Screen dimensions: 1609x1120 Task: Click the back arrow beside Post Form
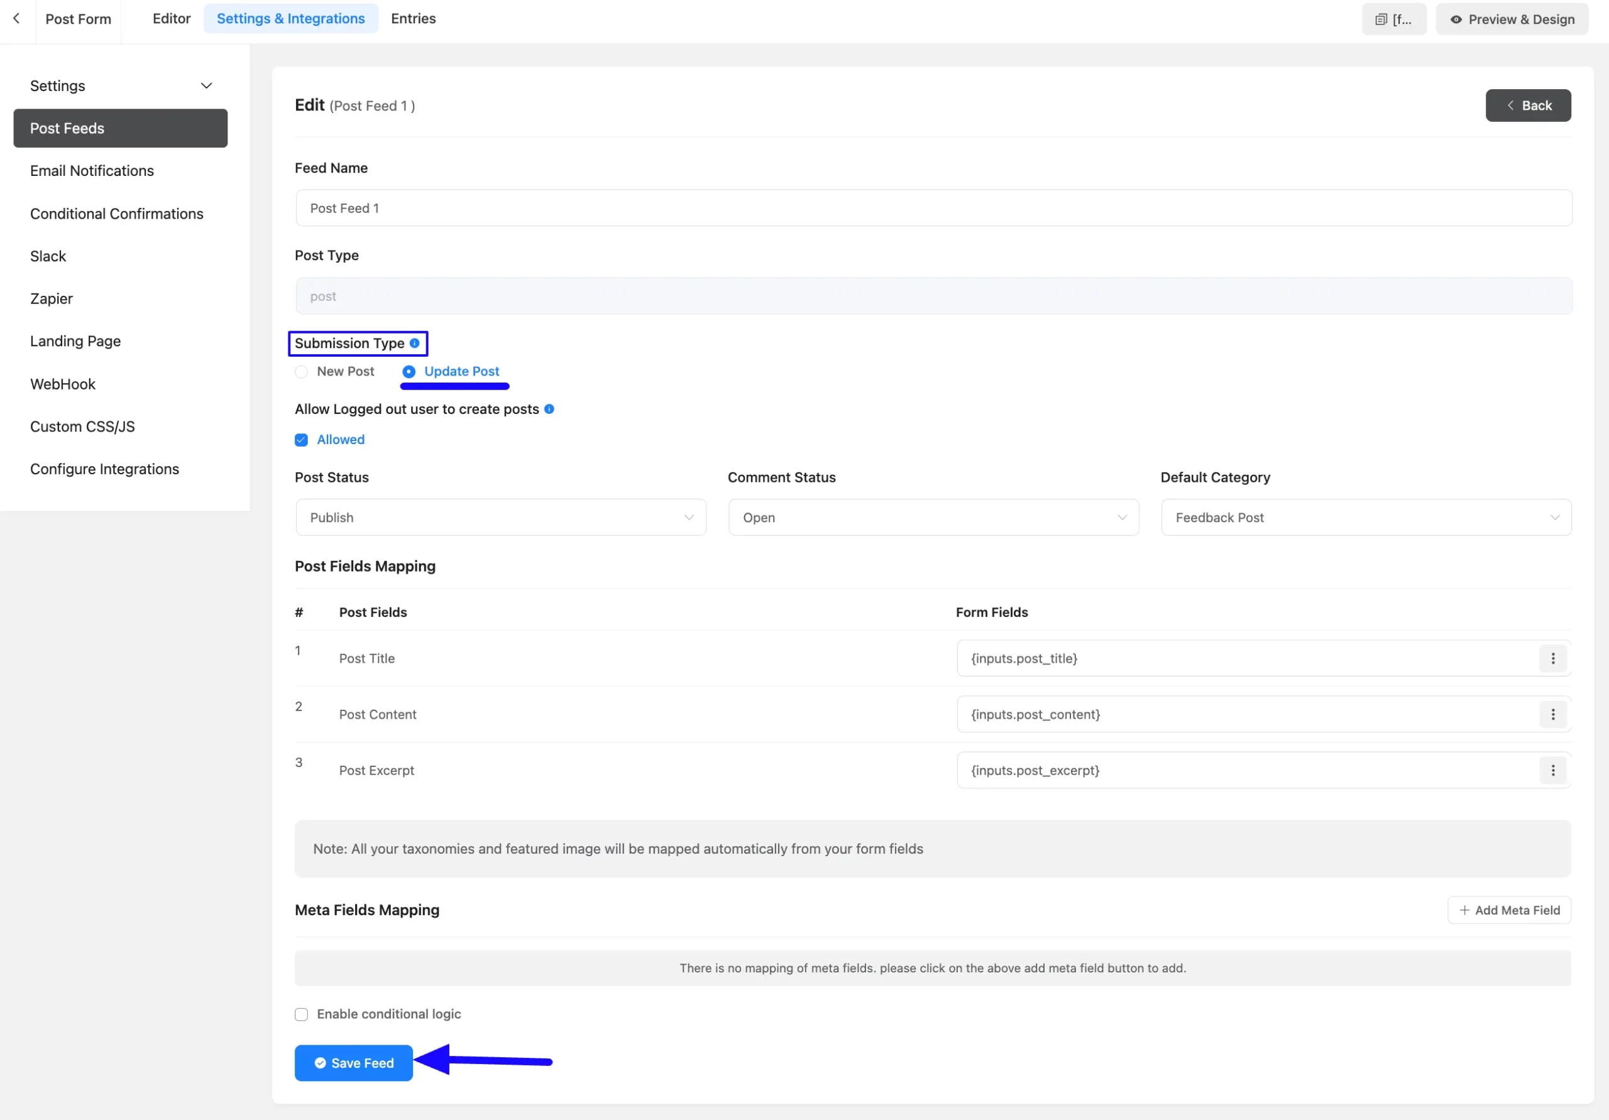[x=16, y=19]
